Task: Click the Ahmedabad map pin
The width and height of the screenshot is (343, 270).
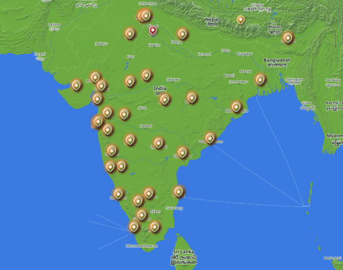Action: pyautogui.click(x=95, y=77)
